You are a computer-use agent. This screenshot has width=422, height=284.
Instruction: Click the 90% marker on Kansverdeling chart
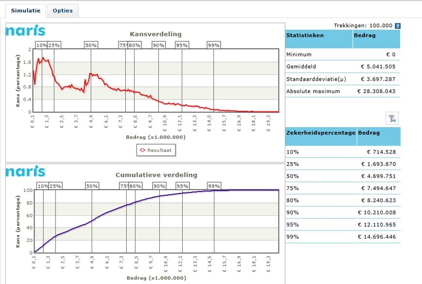coord(159,45)
